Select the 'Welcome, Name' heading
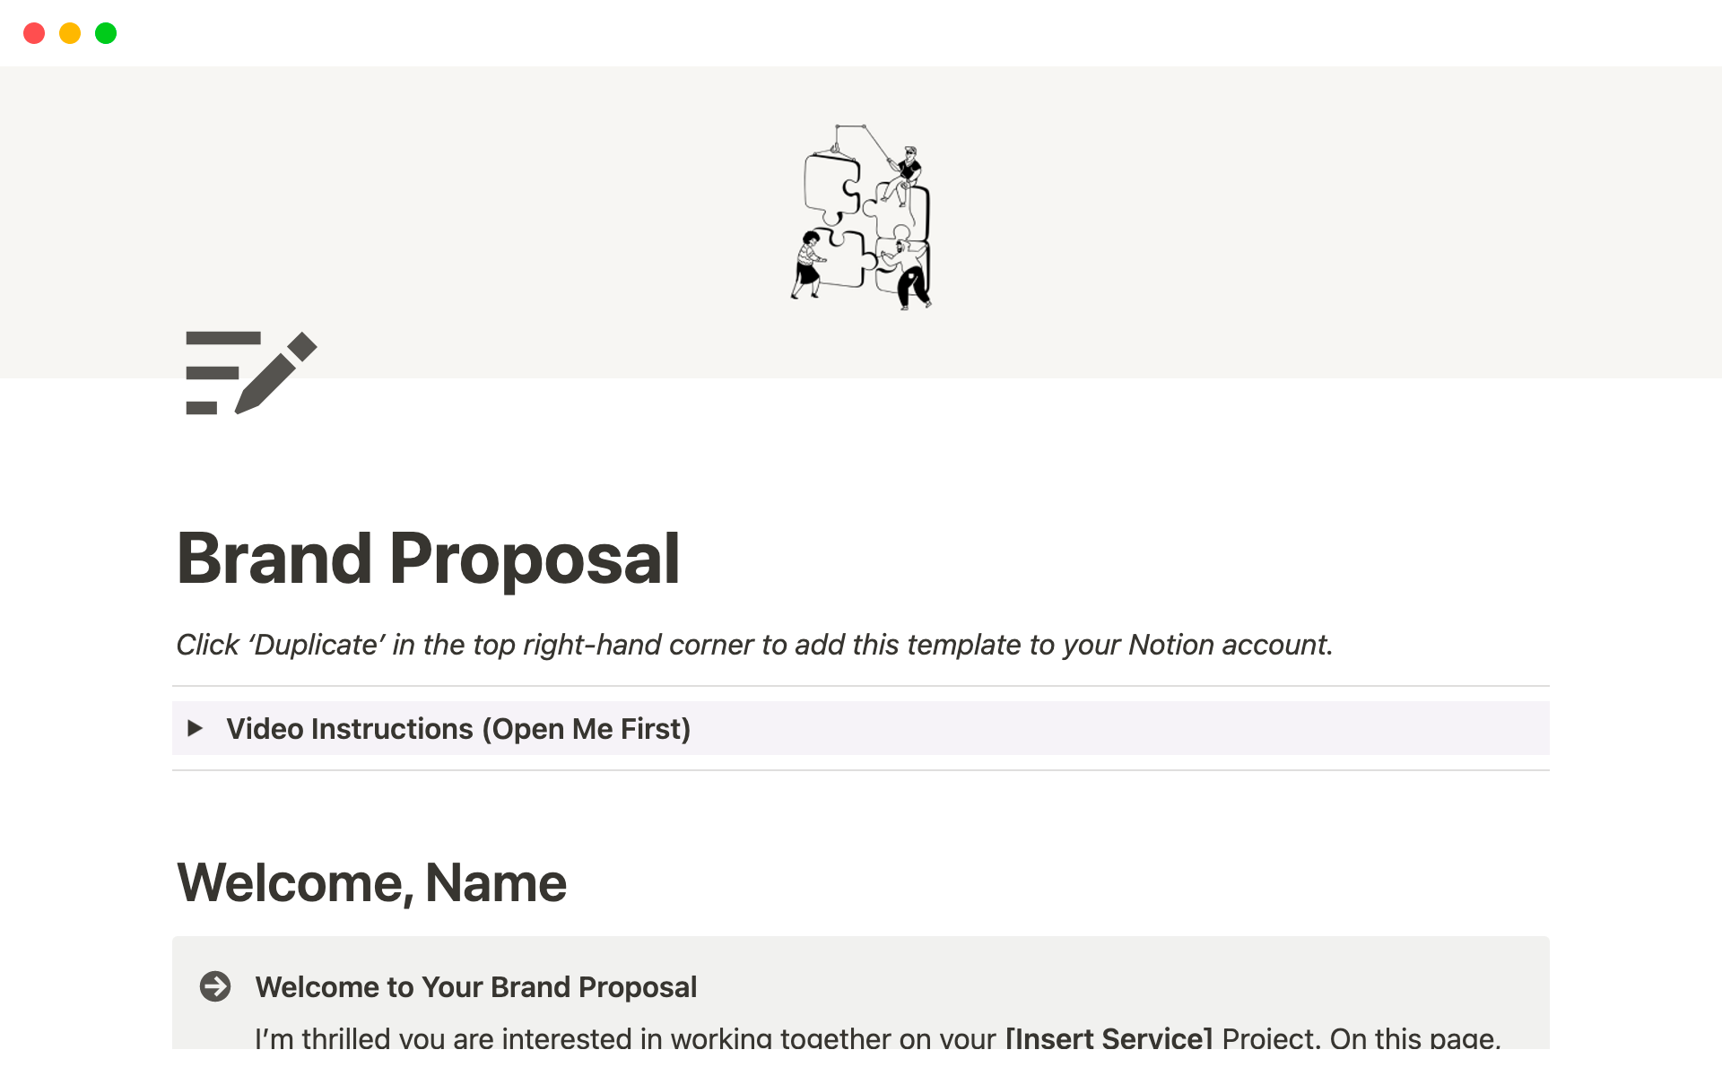Image resolution: width=1722 pixels, height=1076 pixels. point(371,883)
